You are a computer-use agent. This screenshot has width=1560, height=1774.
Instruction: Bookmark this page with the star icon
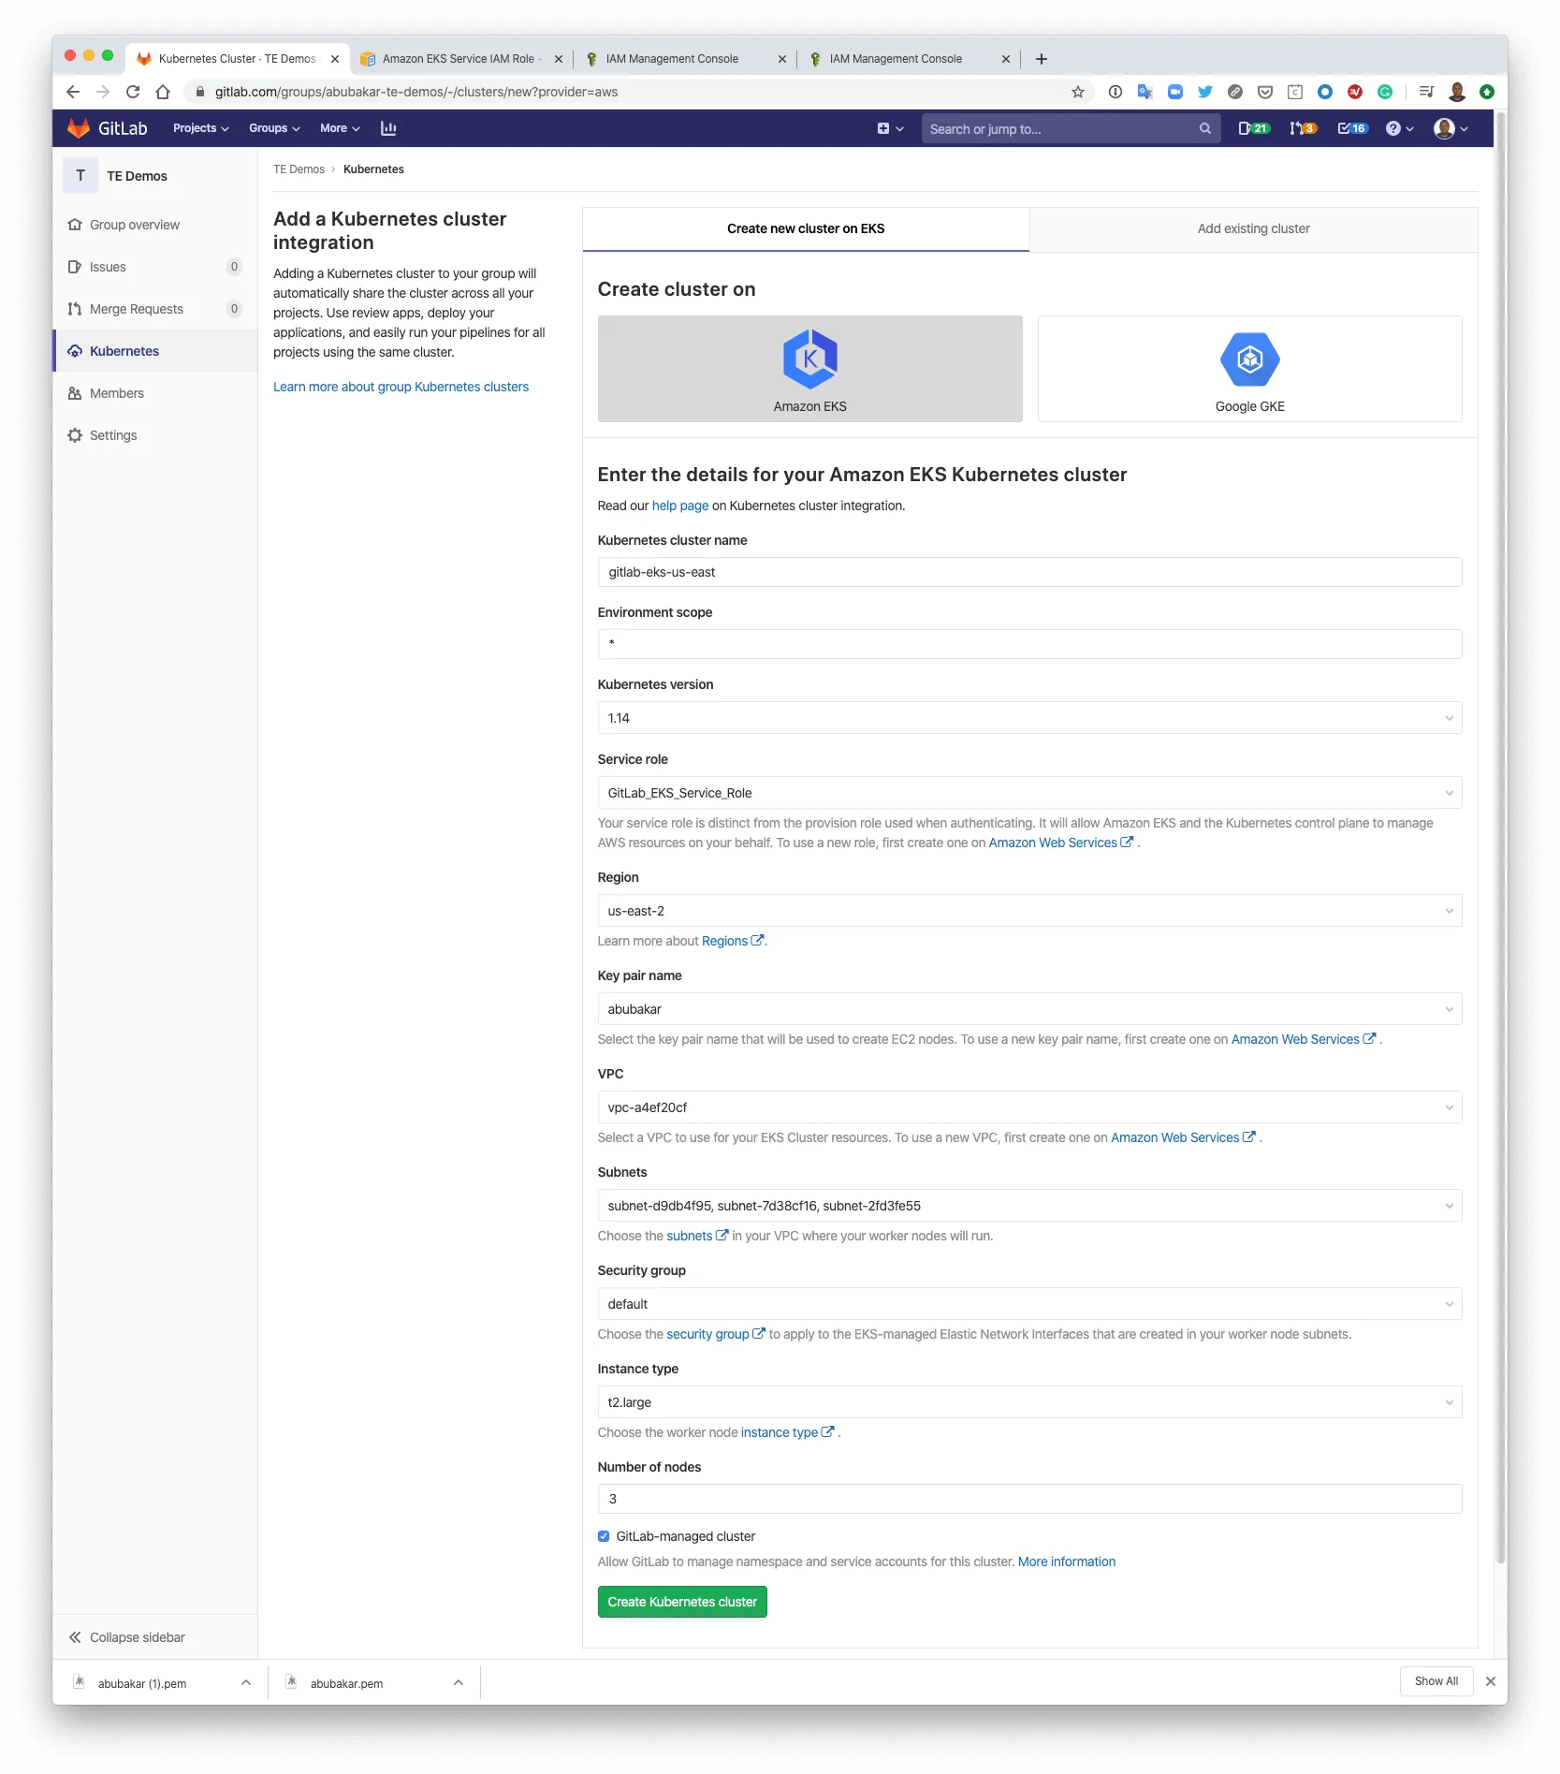coord(1077,92)
